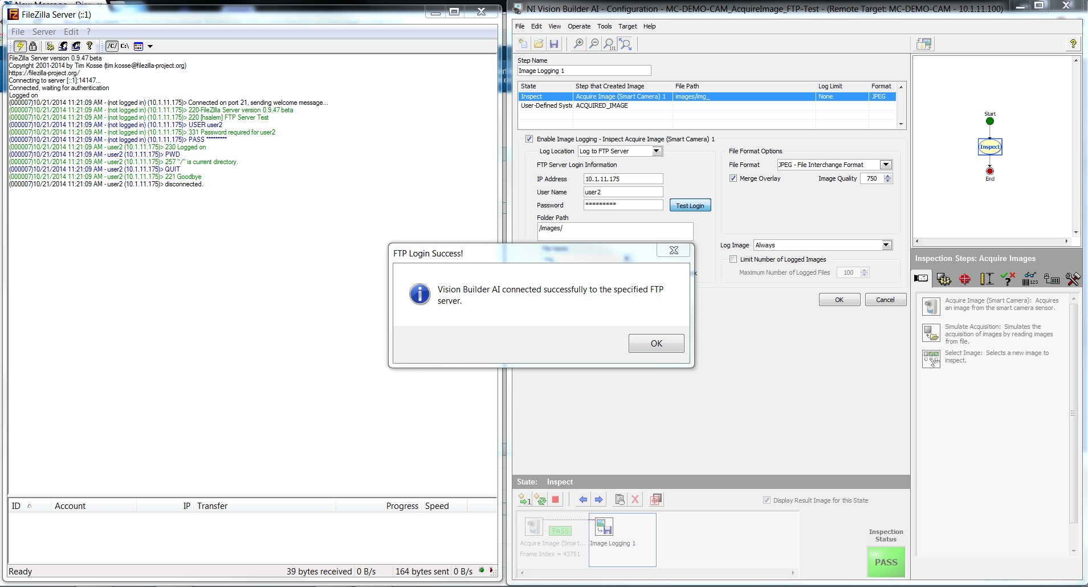The width and height of the screenshot is (1088, 587).
Task: Click the colored grid sort icon in FileZilla
Action: click(138, 46)
